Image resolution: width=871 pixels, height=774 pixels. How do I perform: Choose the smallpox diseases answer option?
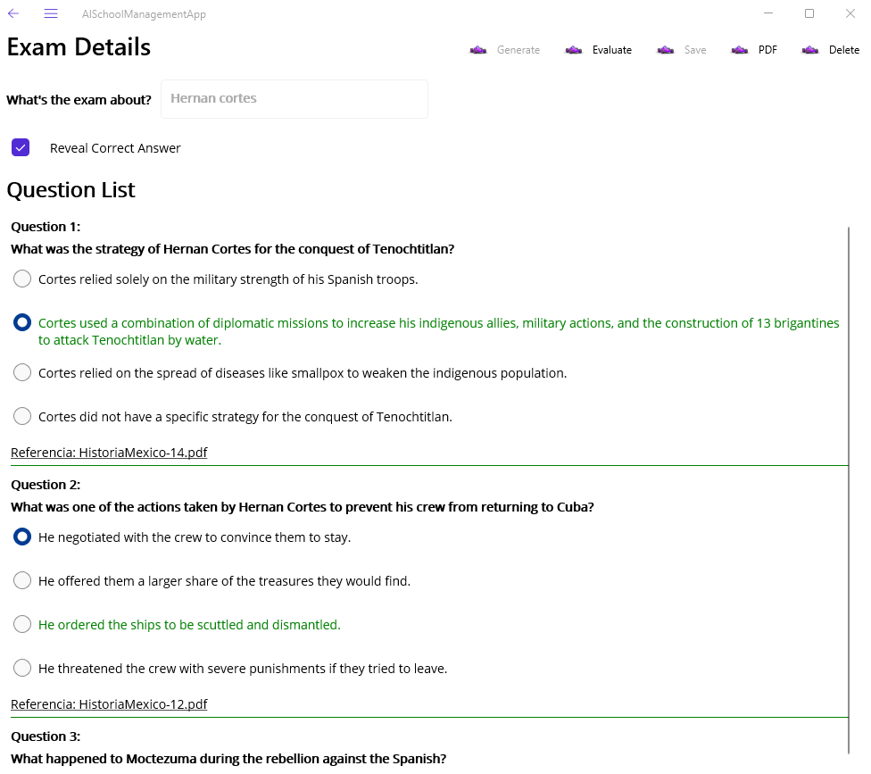click(23, 373)
